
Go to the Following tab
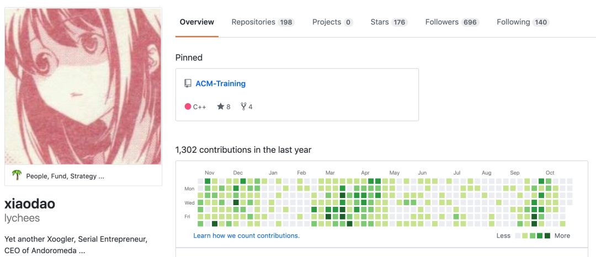(522, 22)
